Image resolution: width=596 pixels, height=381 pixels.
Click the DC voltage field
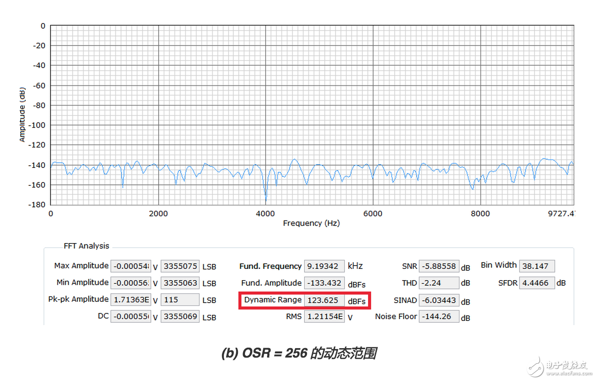(x=130, y=316)
